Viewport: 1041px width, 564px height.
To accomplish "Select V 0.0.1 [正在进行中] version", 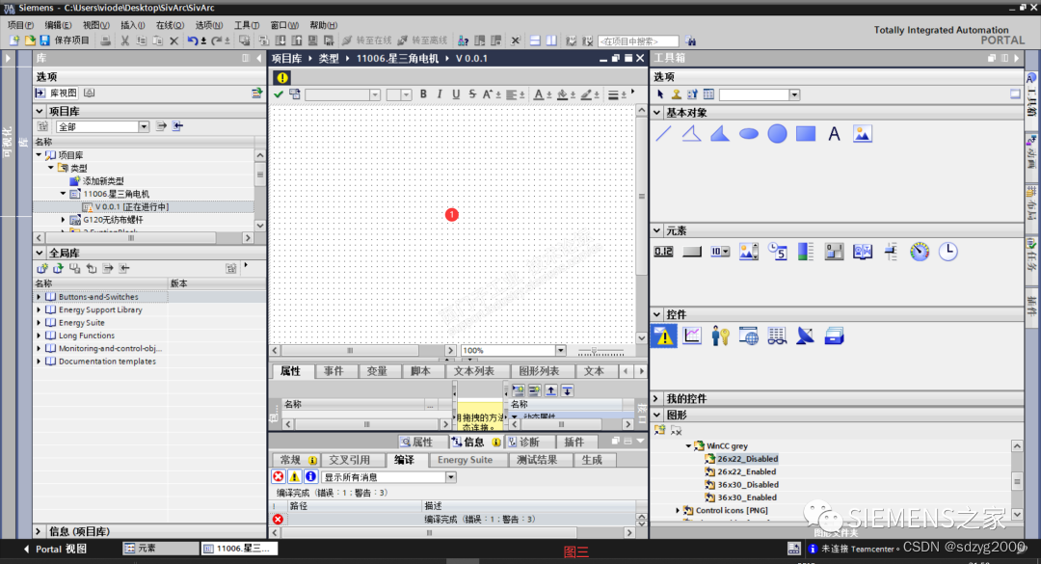I will [x=131, y=206].
